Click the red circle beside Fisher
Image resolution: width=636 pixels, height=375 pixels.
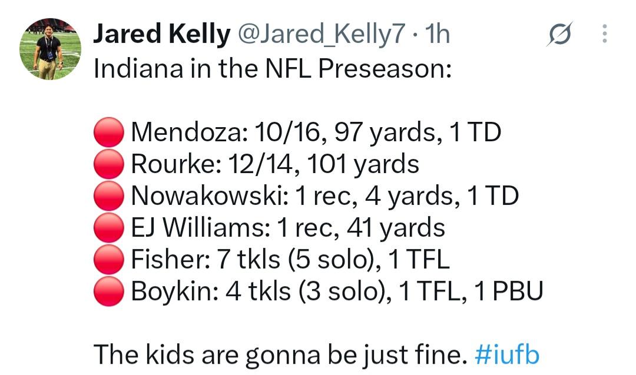pyautogui.click(x=109, y=260)
